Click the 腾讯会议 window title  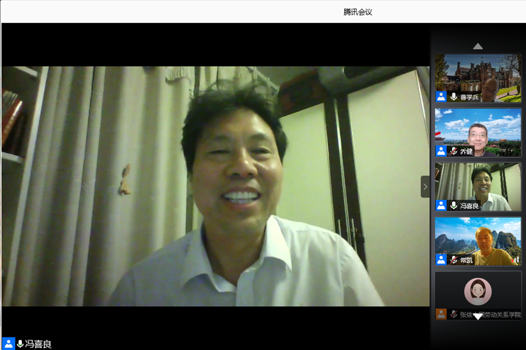click(358, 12)
